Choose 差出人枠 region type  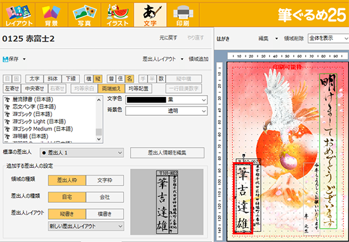(67, 180)
